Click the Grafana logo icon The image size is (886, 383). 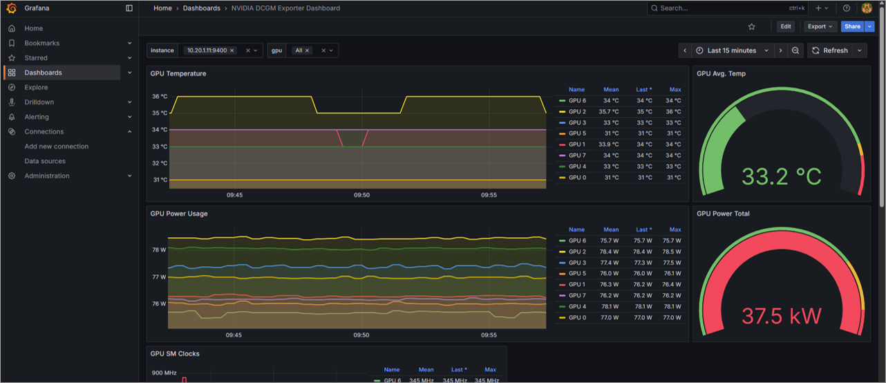(x=12, y=8)
